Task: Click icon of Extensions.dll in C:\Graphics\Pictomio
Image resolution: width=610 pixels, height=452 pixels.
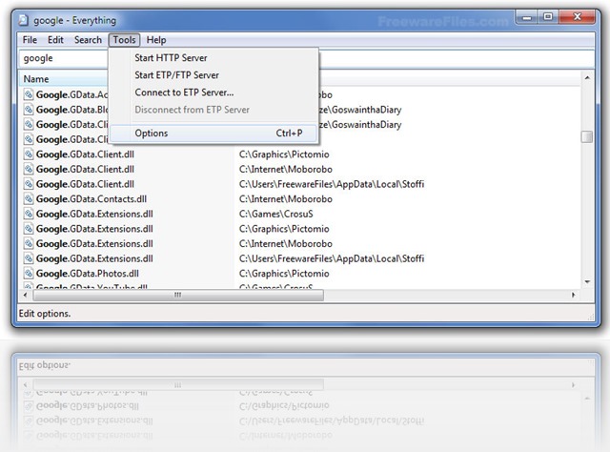Action: 29,229
